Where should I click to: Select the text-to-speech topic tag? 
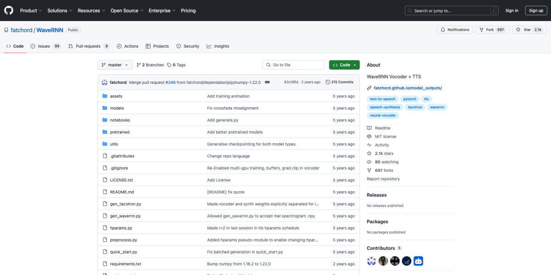[x=382, y=99]
